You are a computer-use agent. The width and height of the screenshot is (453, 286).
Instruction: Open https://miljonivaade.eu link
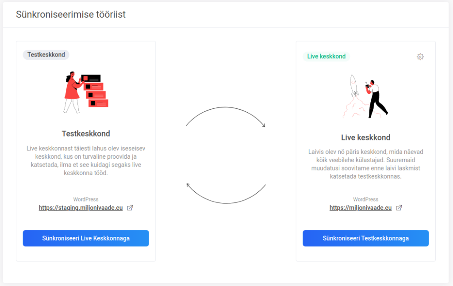pyautogui.click(x=361, y=208)
